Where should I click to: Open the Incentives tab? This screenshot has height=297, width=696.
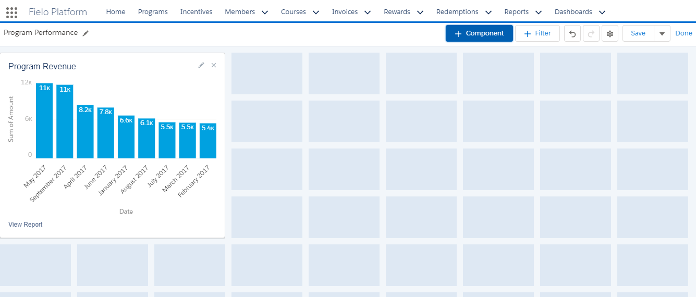[196, 12]
